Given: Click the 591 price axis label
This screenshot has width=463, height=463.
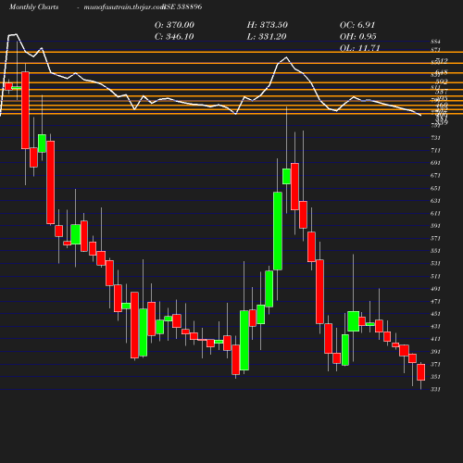Looking at the screenshot, I should pos(435,226).
